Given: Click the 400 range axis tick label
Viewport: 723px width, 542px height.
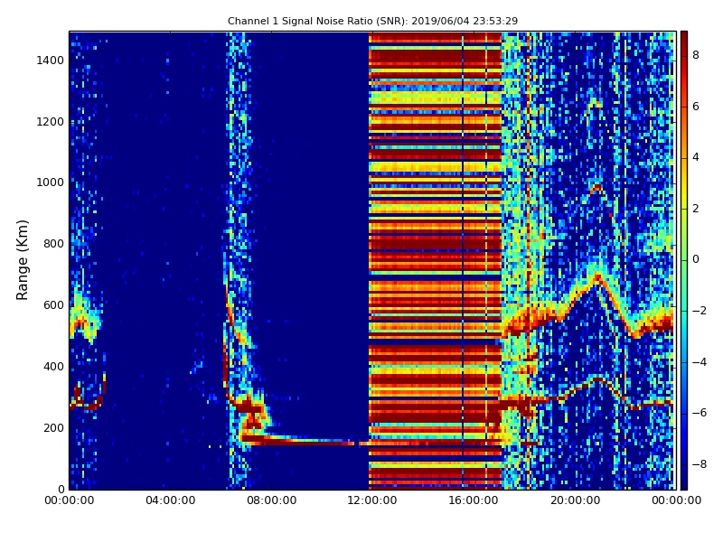Looking at the screenshot, I should click(53, 367).
